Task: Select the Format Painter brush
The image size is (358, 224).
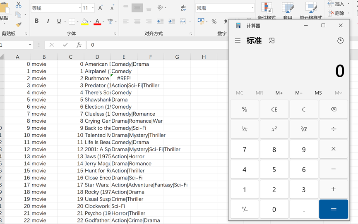Action: click(18, 24)
